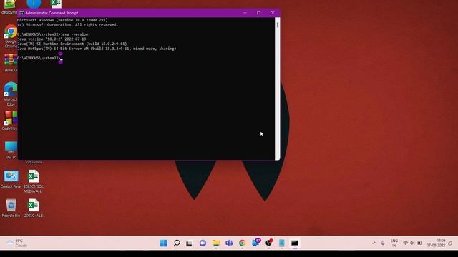Viewport: 458px width, 257px height.
Task: Click the Command Prompt title bar text
Action: click(x=52, y=13)
